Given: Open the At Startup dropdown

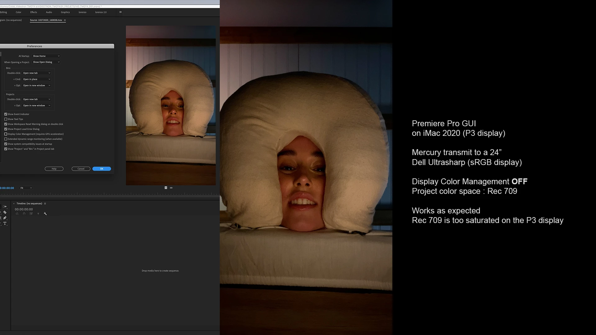Looking at the screenshot, I should (x=46, y=56).
